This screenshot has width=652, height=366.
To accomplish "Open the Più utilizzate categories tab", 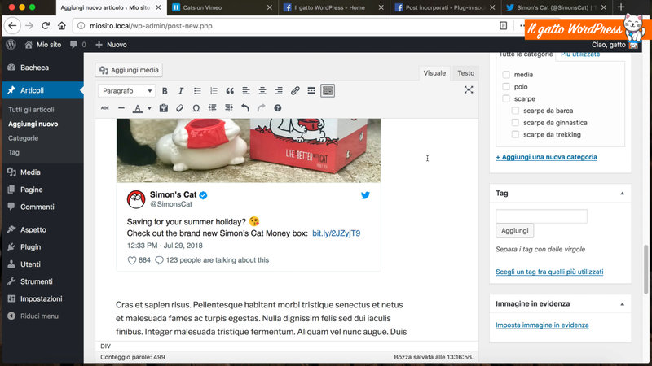I will [x=580, y=54].
